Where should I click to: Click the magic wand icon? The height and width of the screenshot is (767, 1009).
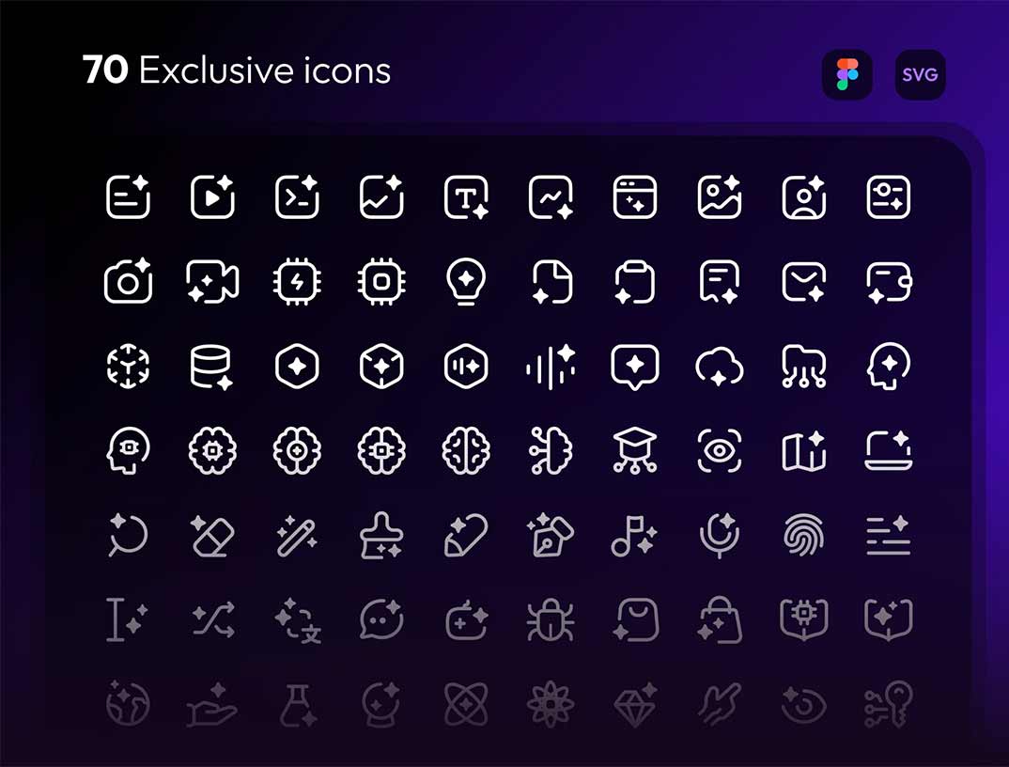click(x=297, y=535)
